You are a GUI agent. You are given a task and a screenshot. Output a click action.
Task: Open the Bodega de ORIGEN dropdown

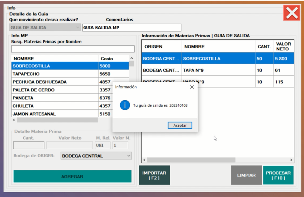pyautogui.click(x=96, y=156)
